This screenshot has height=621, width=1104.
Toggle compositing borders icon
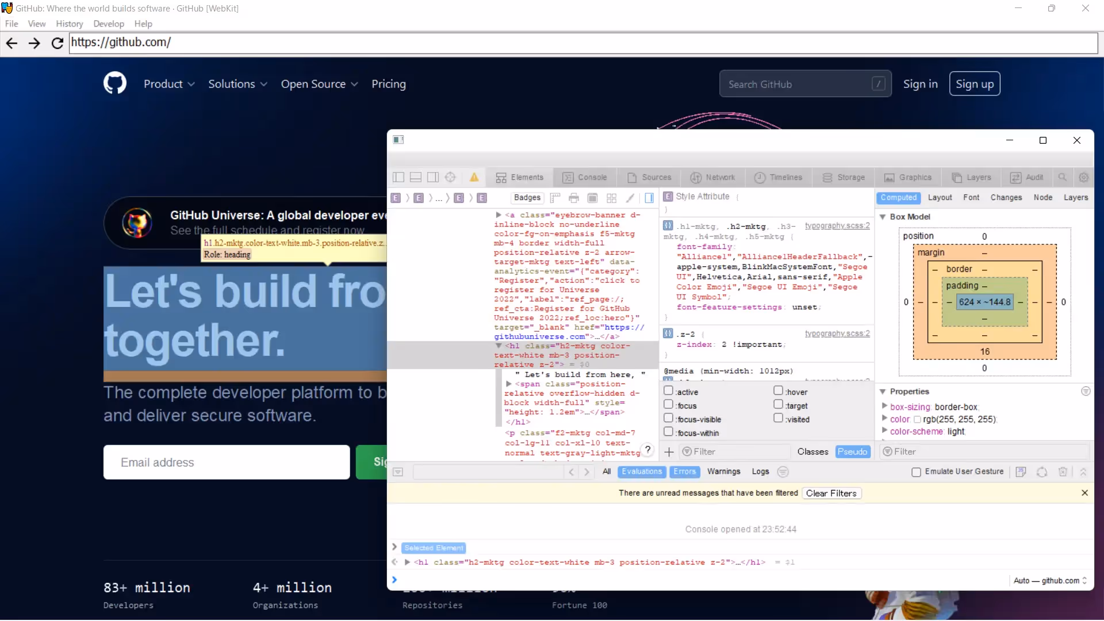click(x=592, y=198)
